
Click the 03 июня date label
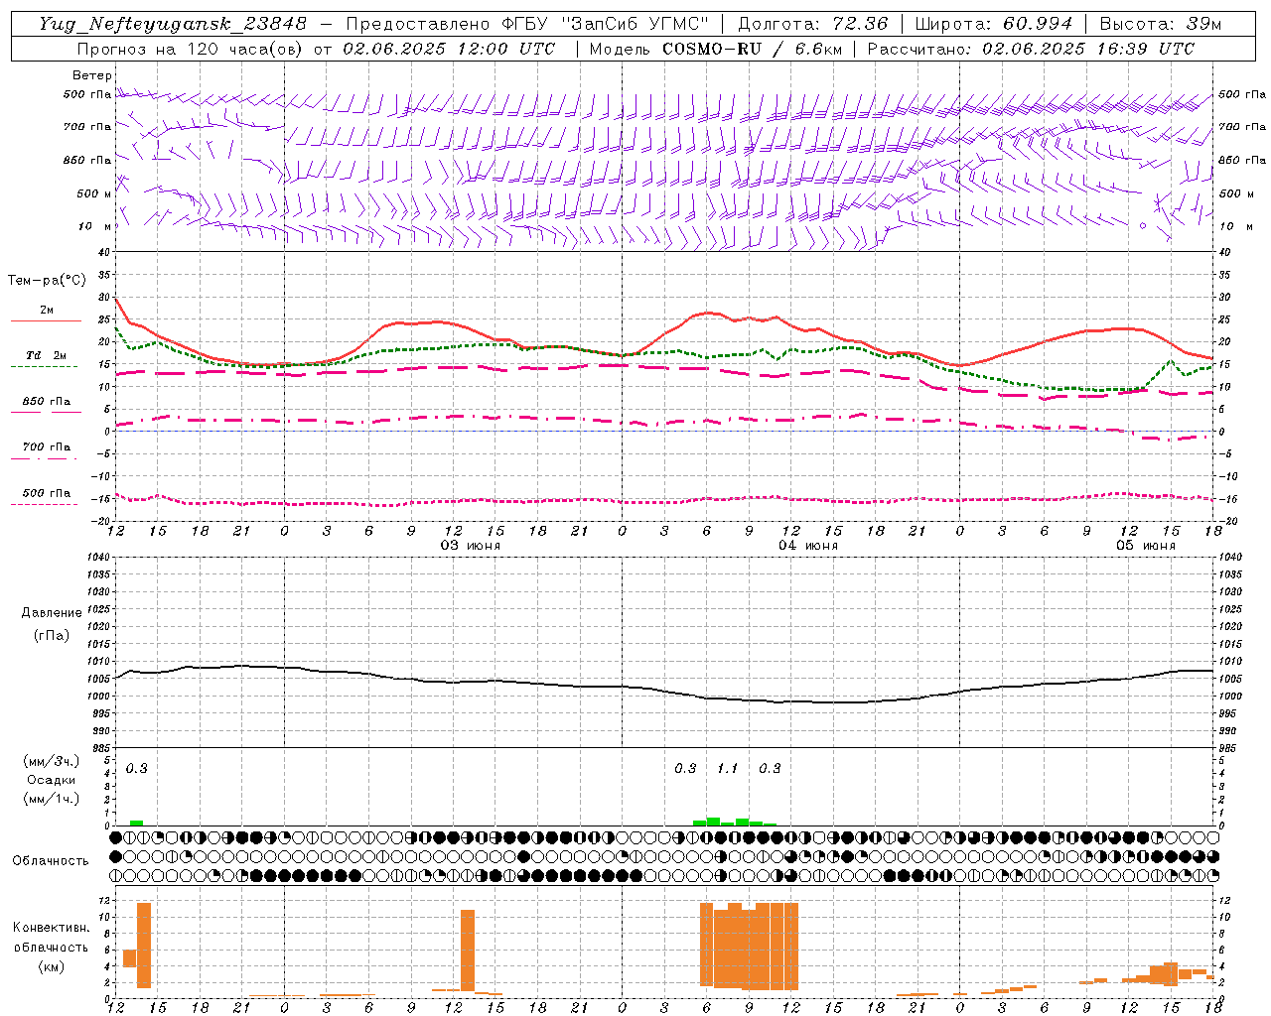[471, 546]
